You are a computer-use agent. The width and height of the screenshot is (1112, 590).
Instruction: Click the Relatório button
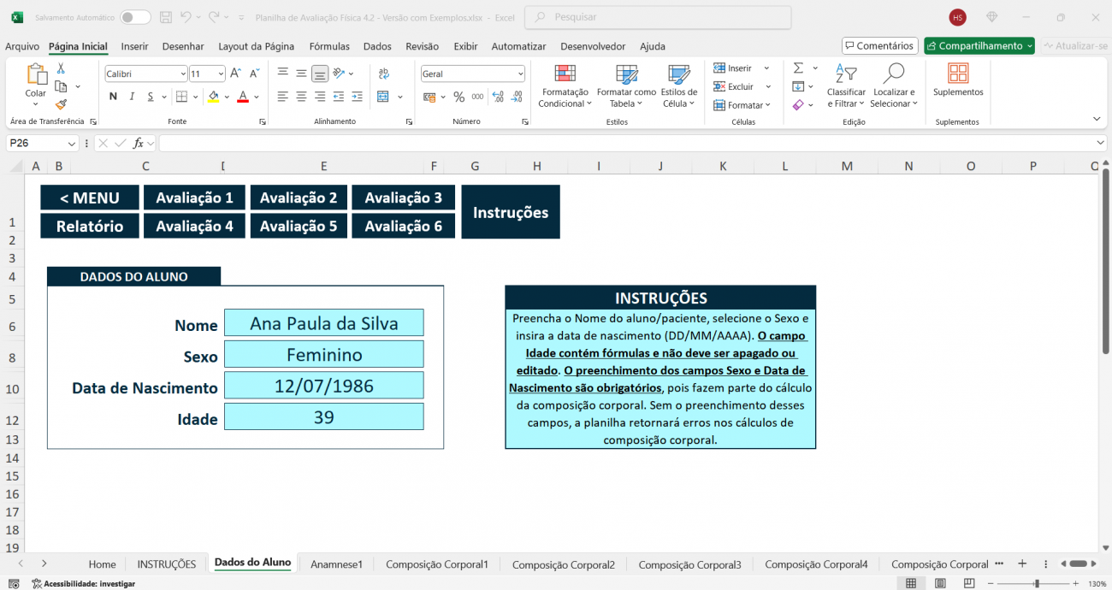(90, 226)
